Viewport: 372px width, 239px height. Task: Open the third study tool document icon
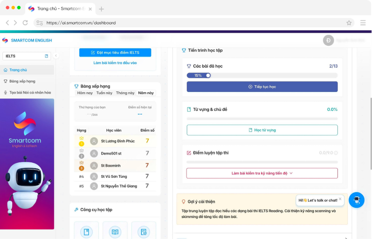pos(144,232)
